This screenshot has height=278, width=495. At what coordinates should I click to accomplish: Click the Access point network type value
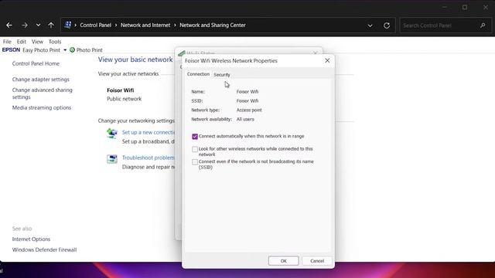[249, 110]
